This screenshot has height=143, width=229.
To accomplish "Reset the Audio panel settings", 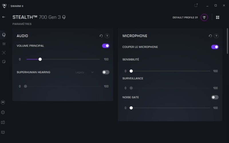I will (101, 36).
